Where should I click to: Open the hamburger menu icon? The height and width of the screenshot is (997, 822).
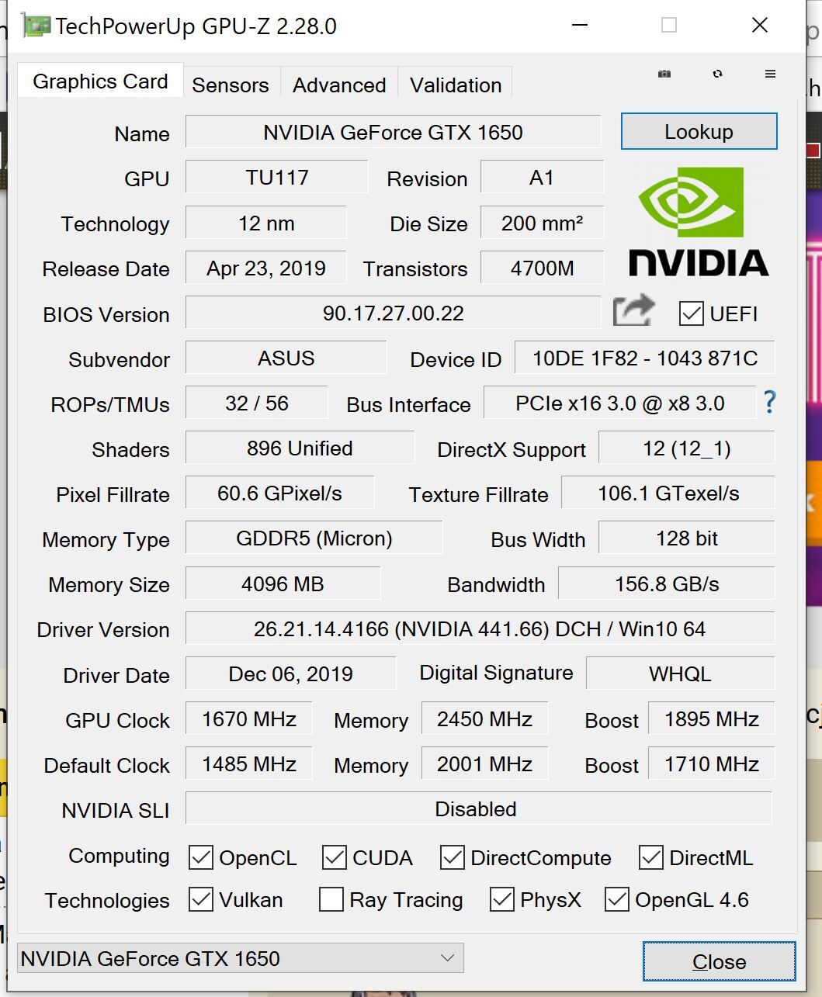[x=770, y=74]
